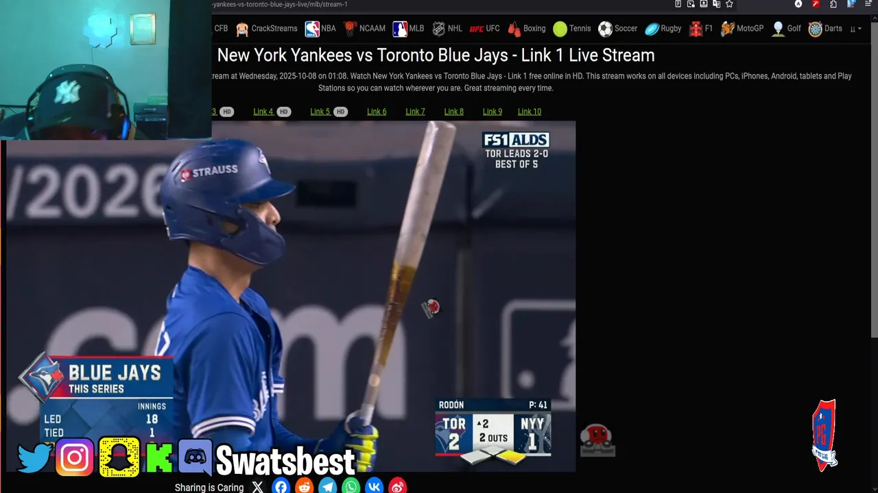Click the 'Sharing is Caring' text
Image resolution: width=878 pixels, height=493 pixels.
209,488
